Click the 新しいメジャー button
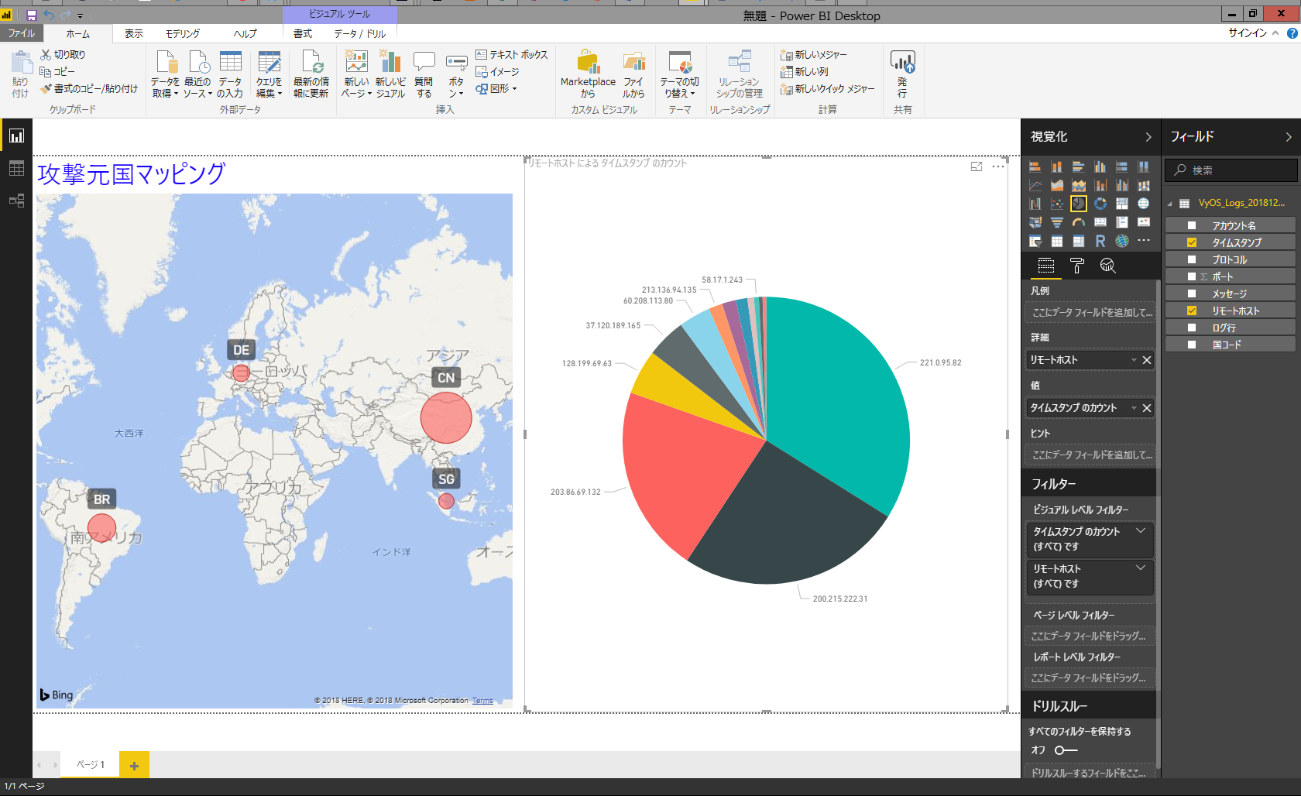This screenshot has height=796, width=1301. (x=814, y=55)
